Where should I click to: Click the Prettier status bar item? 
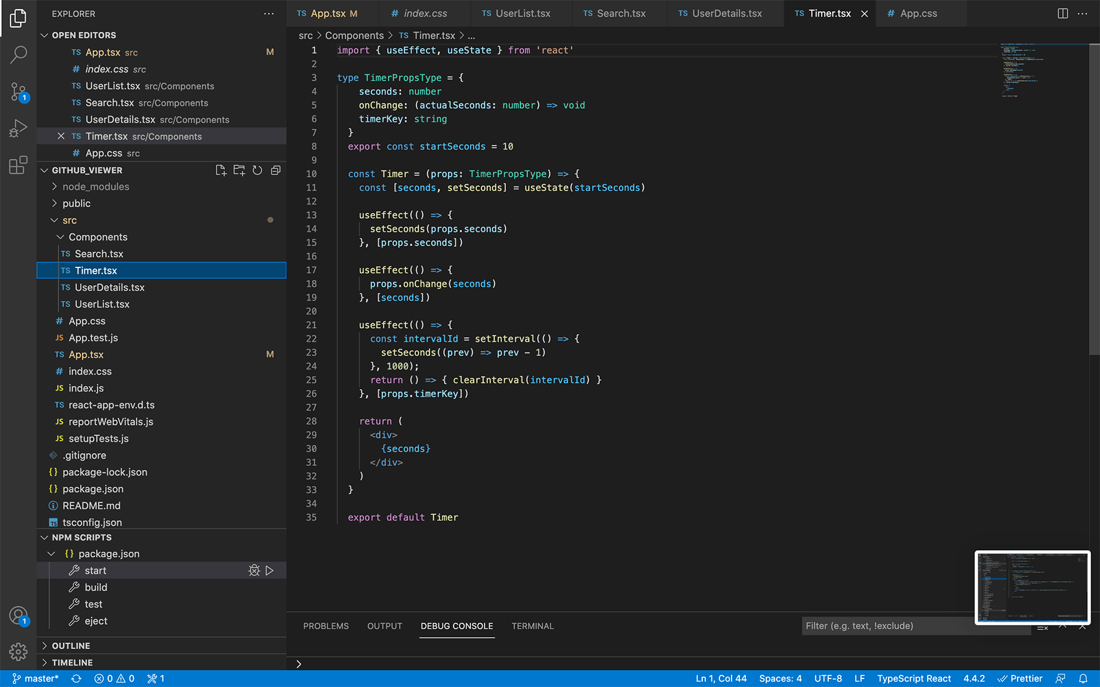1020,678
